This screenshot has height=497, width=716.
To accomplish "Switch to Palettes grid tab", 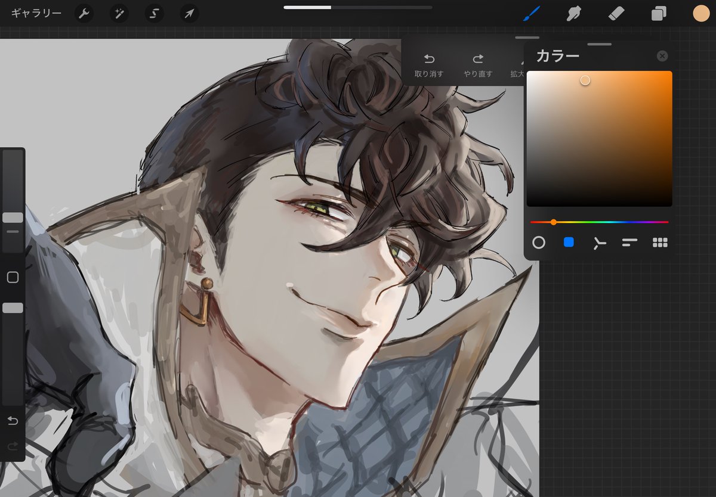I will point(660,243).
